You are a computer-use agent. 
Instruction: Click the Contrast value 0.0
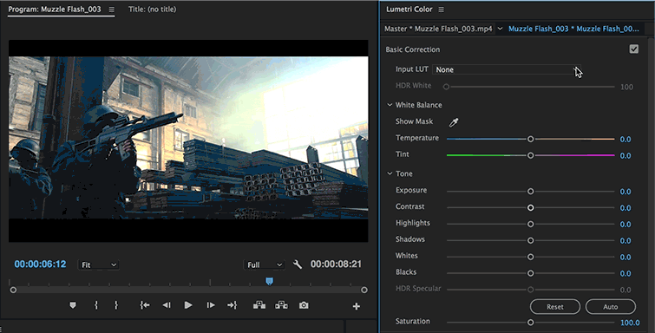pos(626,208)
